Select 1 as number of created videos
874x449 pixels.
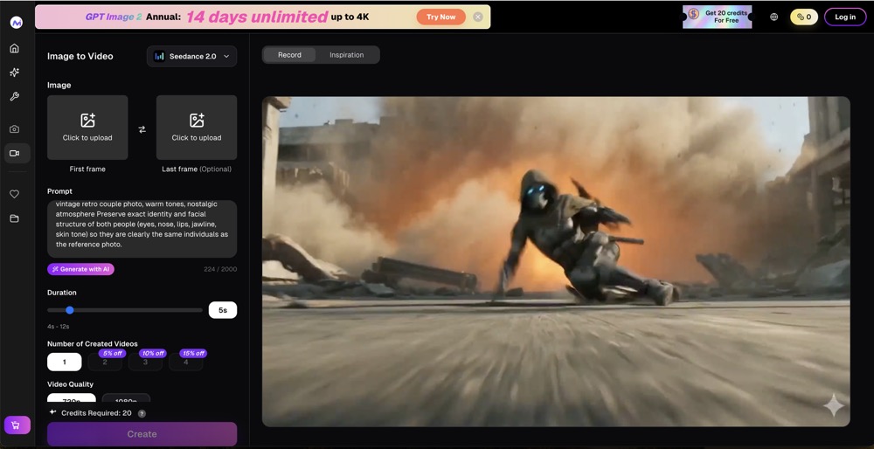tap(64, 363)
